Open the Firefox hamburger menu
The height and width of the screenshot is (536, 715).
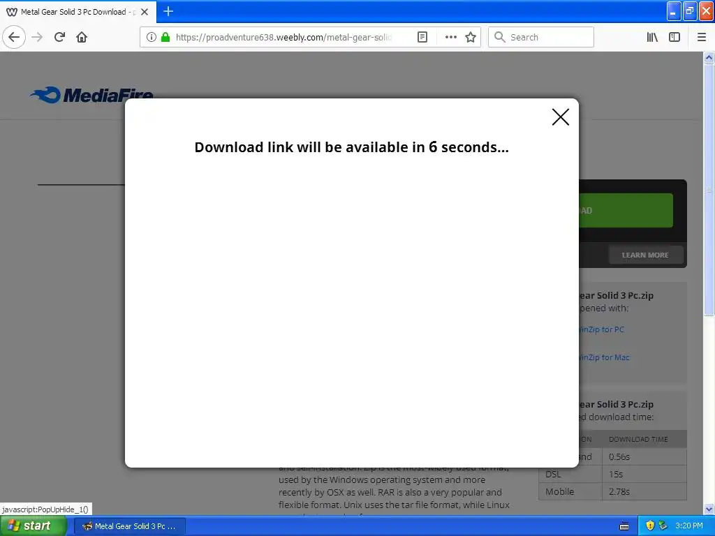click(x=702, y=37)
